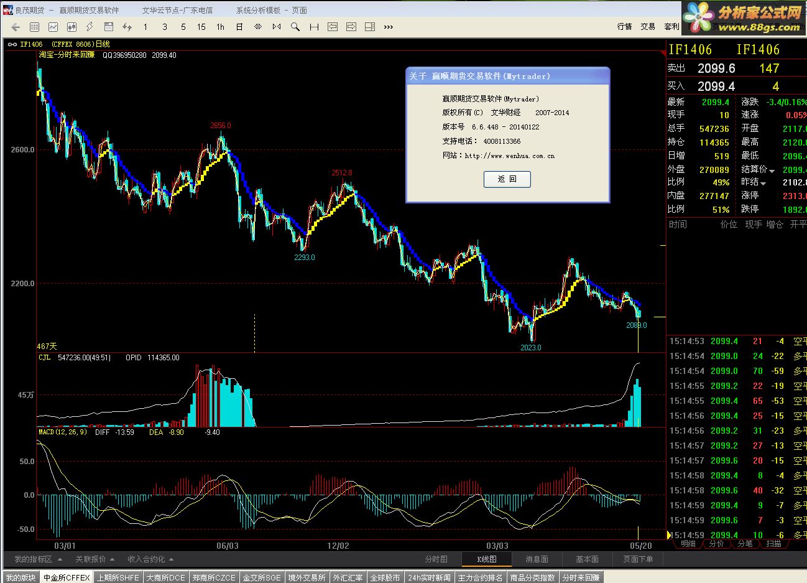Open the 全球股市 bottom tab
This screenshot has width=807, height=583.
[385, 577]
